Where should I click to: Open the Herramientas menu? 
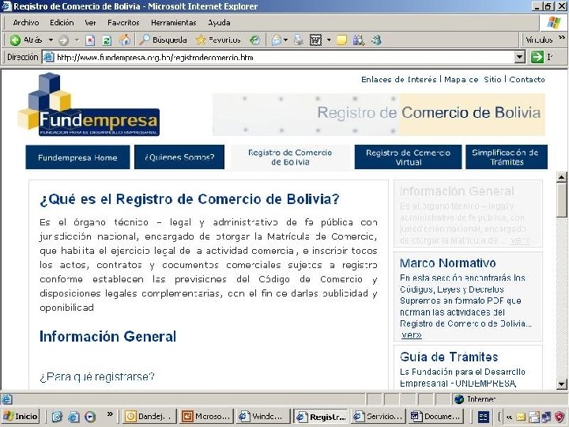pyautogui.click(x=173, y=22)
